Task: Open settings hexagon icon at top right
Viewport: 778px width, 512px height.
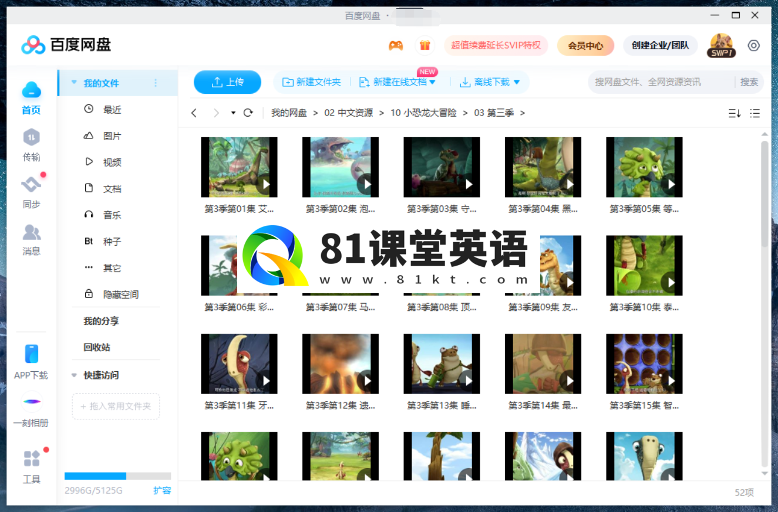Action: (x=754, y=45)
